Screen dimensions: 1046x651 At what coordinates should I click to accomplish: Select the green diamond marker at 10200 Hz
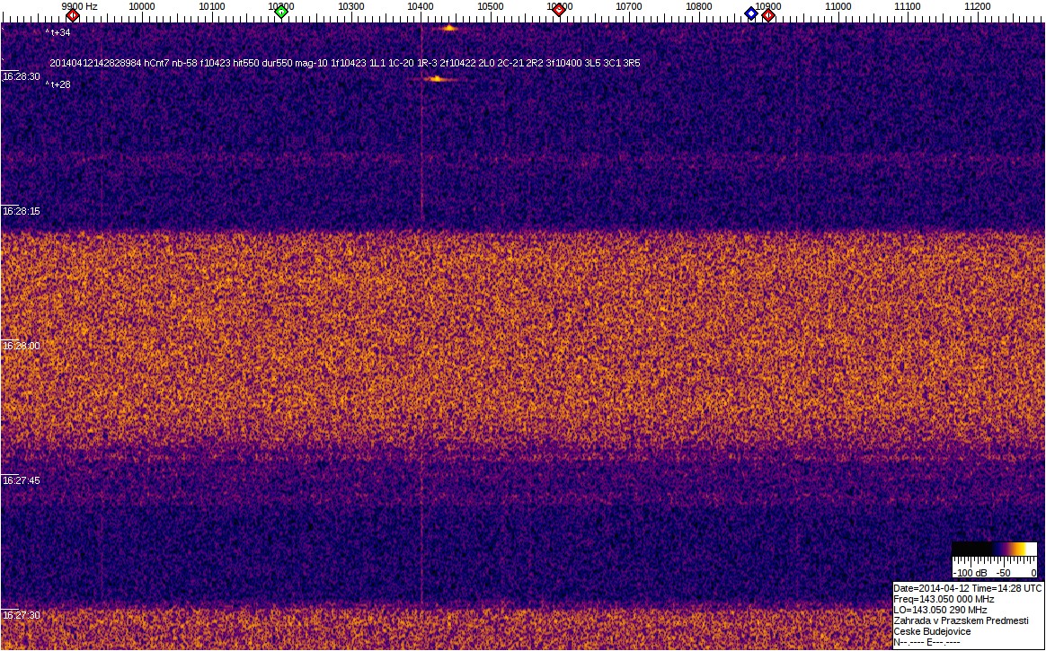(x=281, y=12)
